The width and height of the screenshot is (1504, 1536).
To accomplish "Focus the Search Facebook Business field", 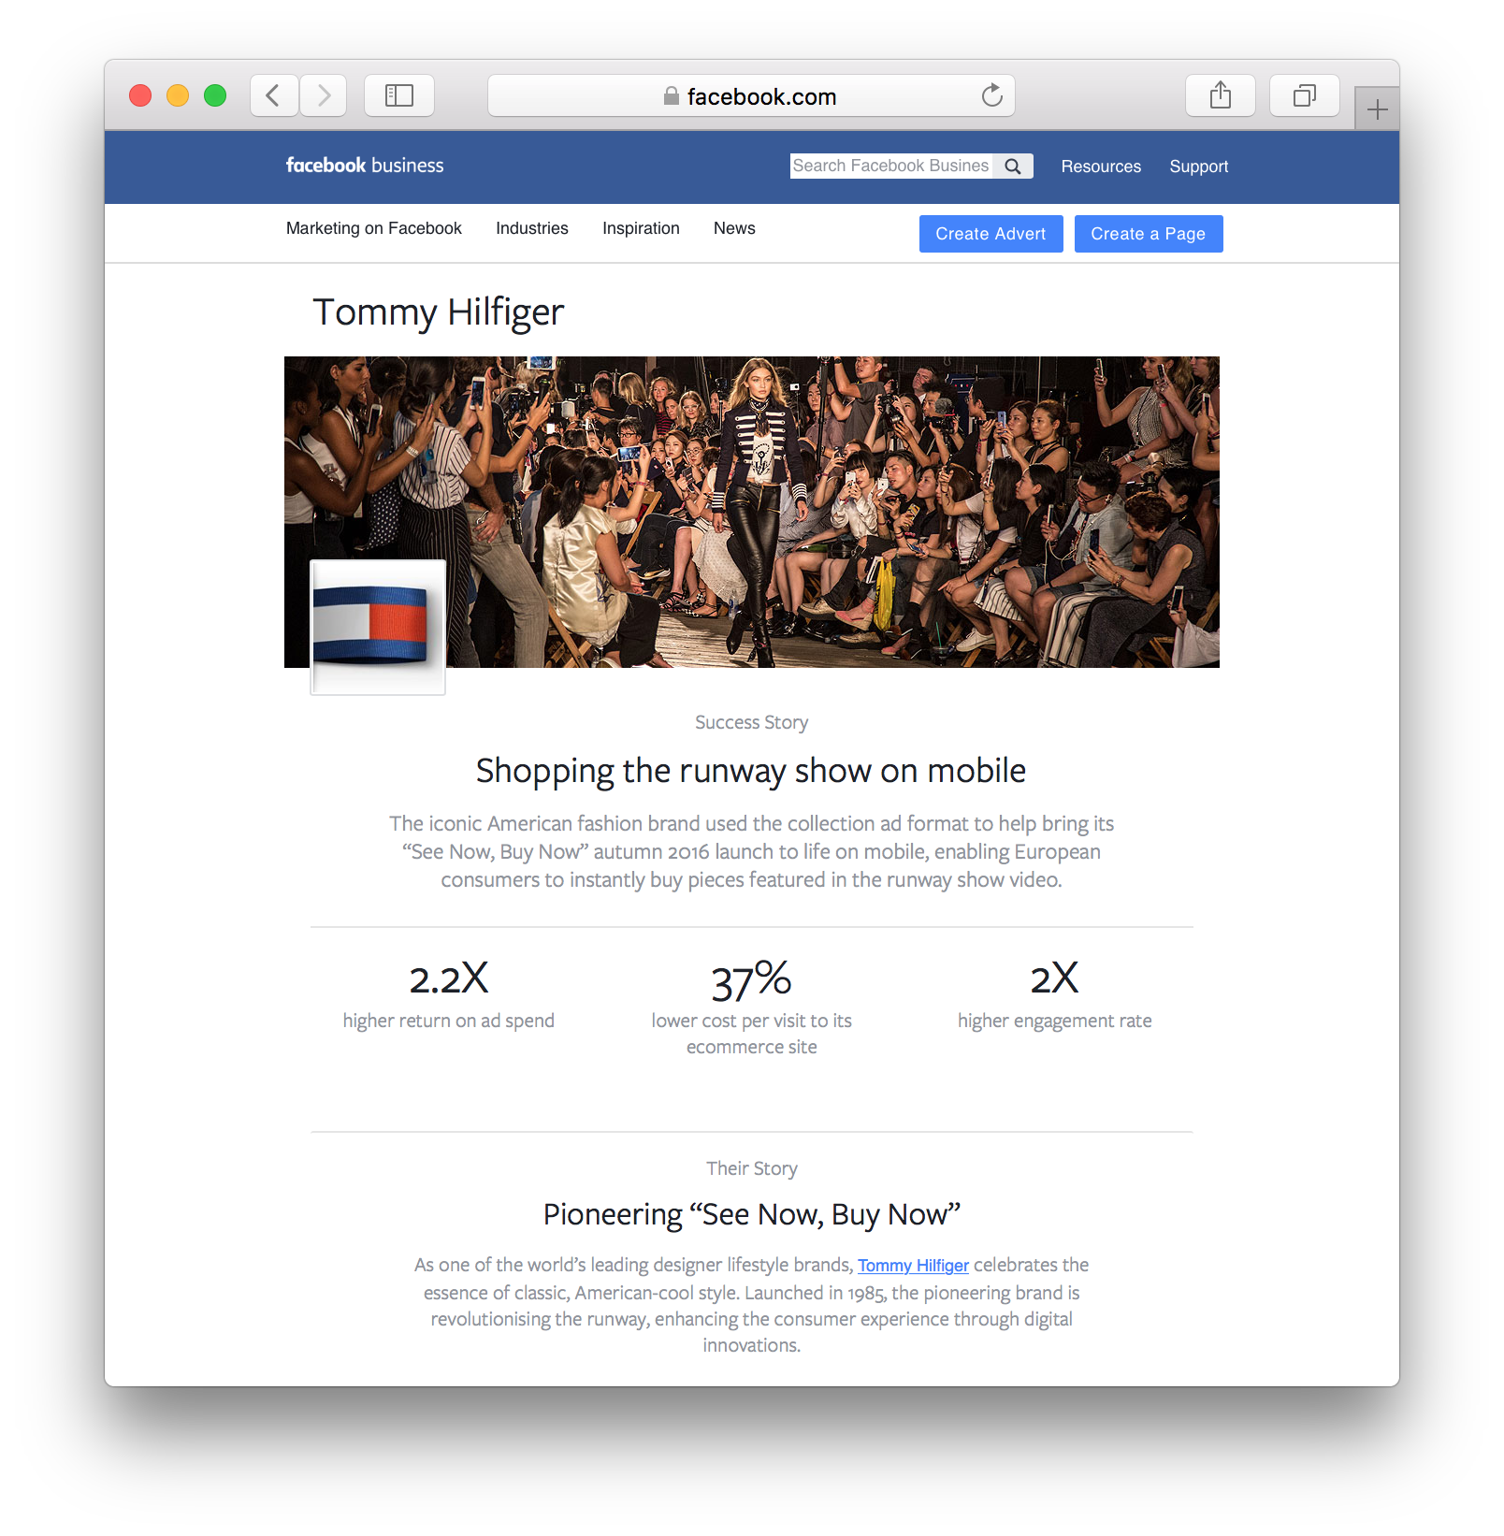I will 891,166.
